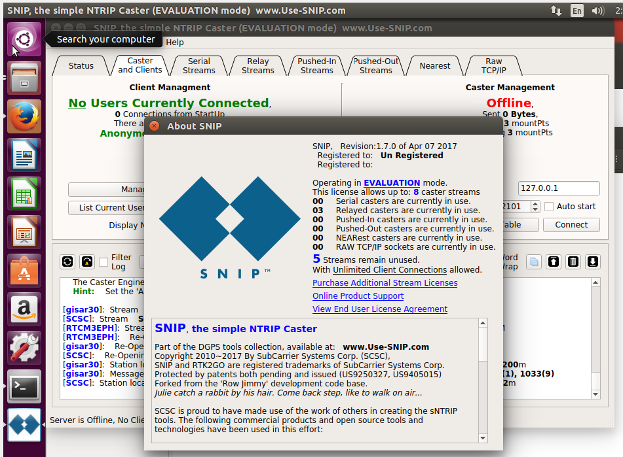Viewport: 623px width, 457px height.
Task: Click the 'Unlimited Client Connections' underlined text
Action: click(x=390, y=270)
